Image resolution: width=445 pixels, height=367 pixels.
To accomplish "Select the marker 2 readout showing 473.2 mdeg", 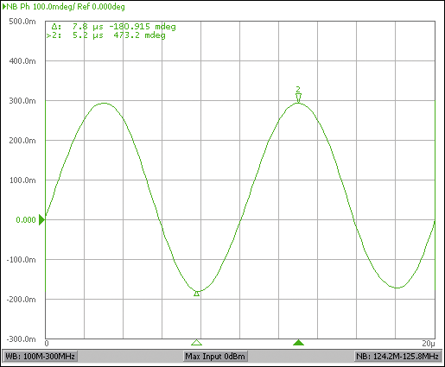I will coord(105,35).
